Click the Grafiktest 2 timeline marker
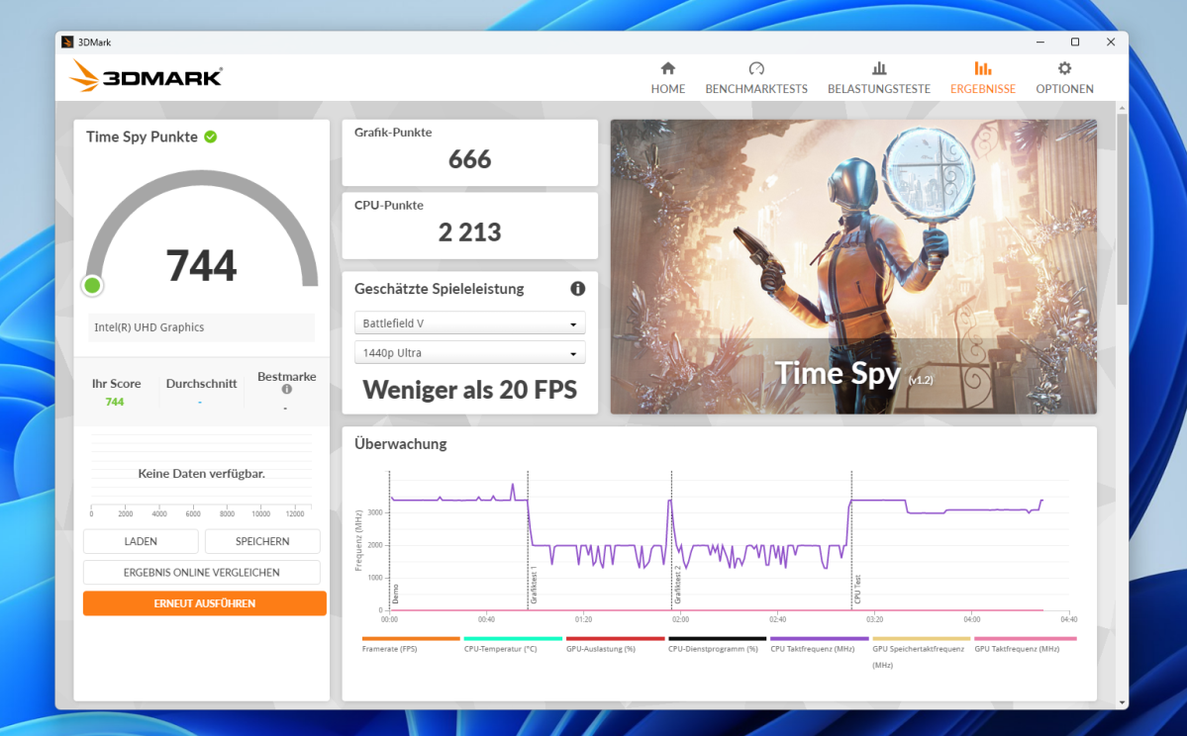The width and height of the screenshot is (1187, 736). (677, 587)
